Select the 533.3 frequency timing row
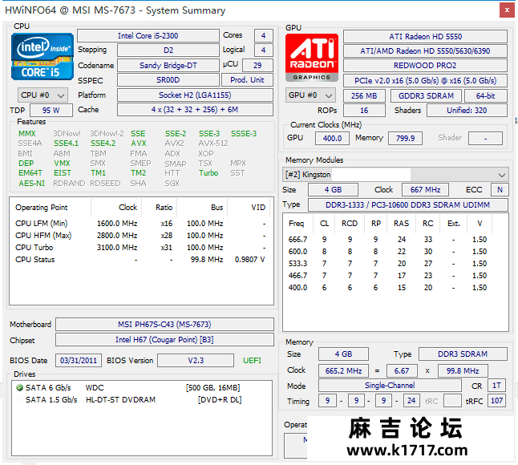 point(395,264)
